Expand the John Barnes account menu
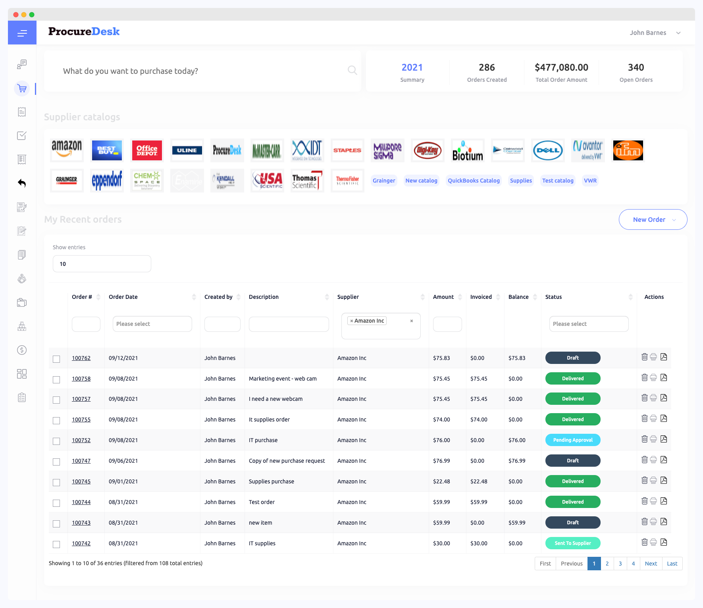The width and height of the screenshot is (703, 608). pyautogui.click(x=655, y=33)
